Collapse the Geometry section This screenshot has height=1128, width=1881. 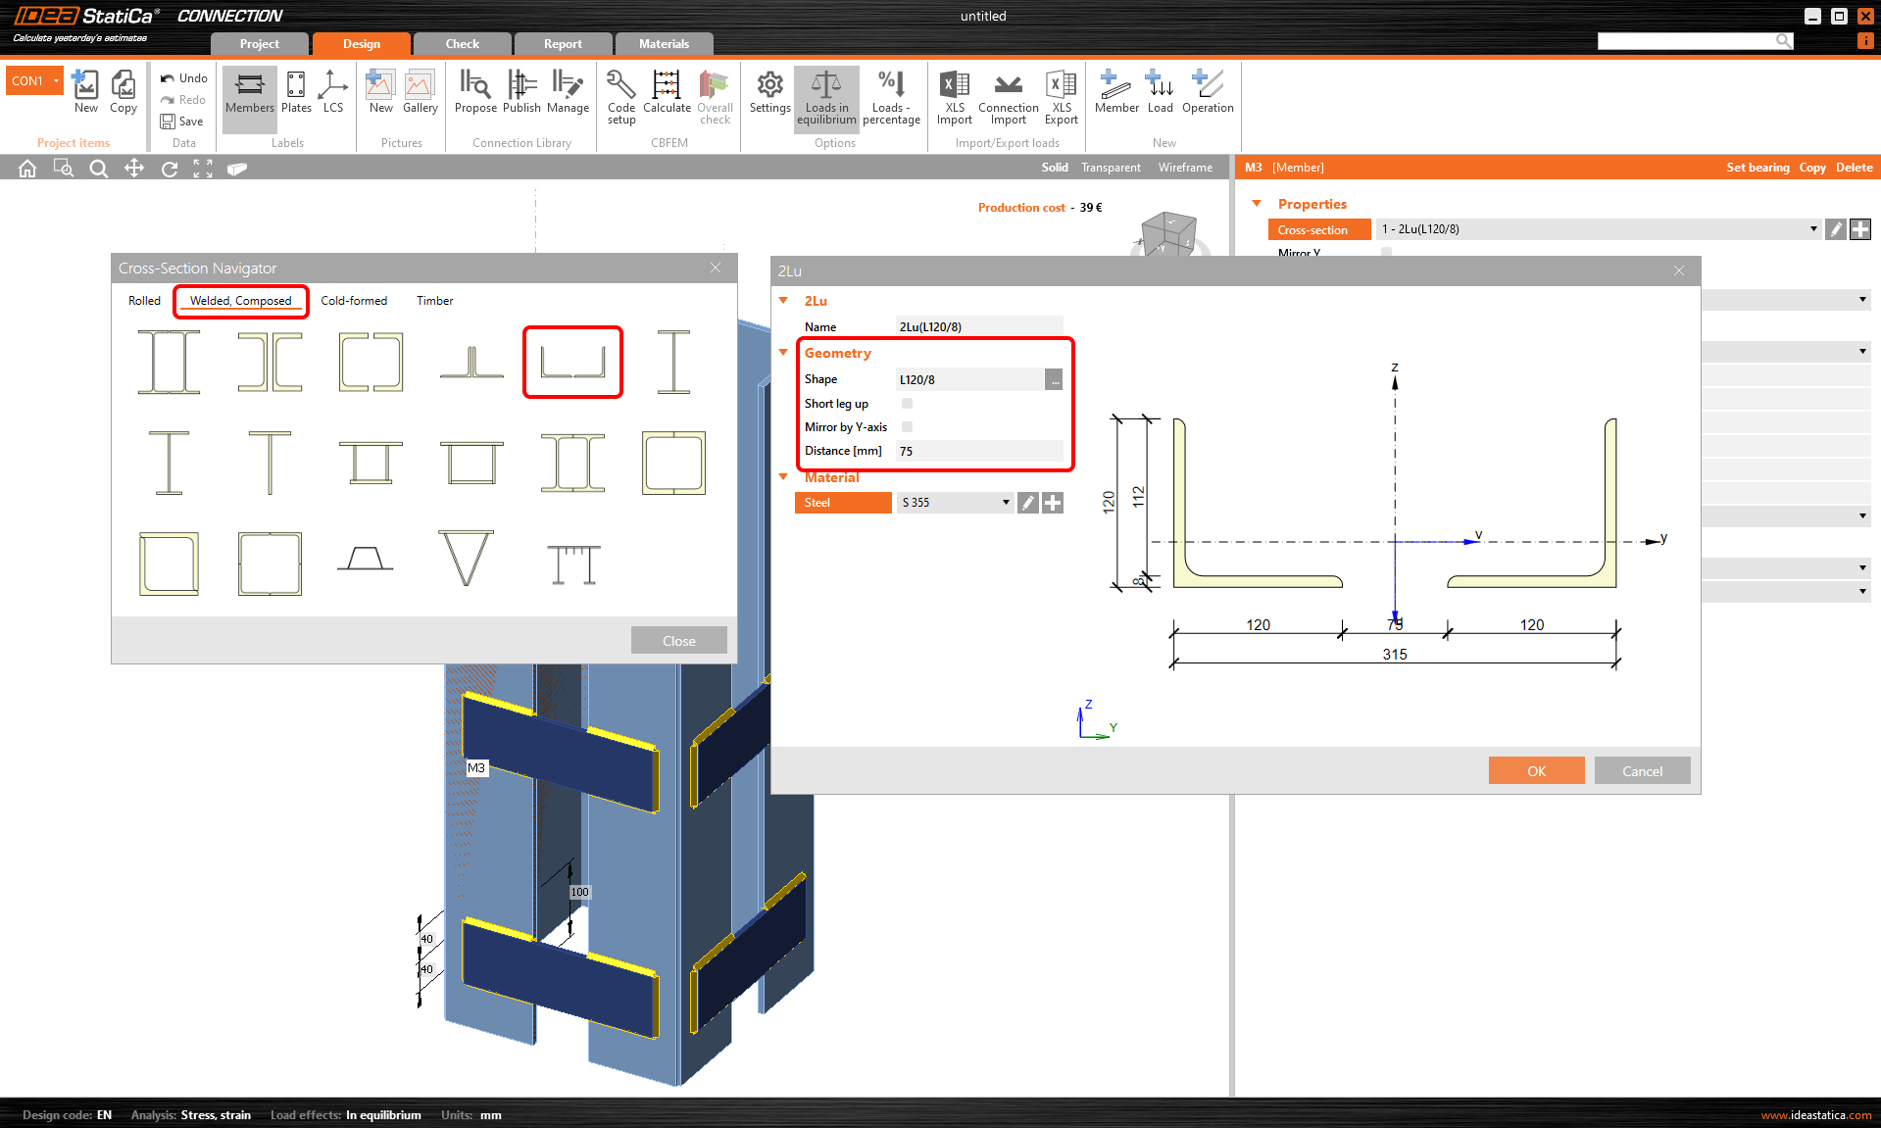(783, 353)
